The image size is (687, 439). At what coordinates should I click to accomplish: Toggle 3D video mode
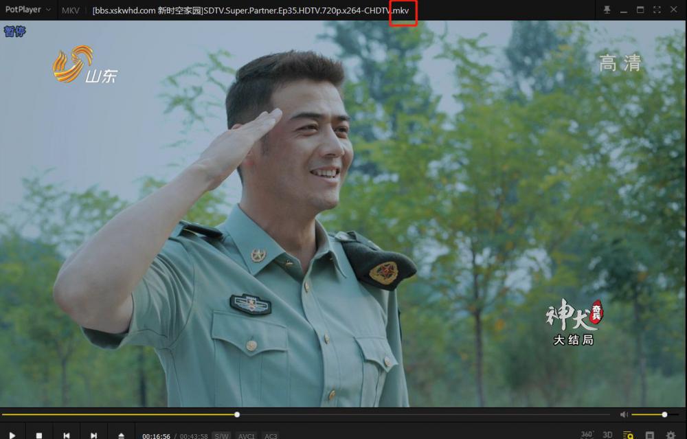coord(607,435)
